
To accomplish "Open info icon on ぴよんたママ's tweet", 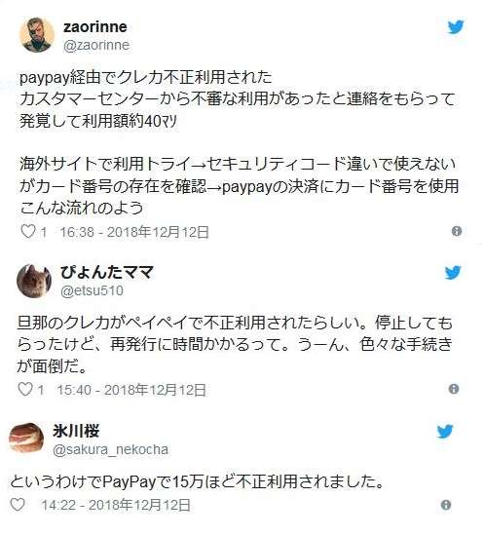I will (x=454, y=389).
